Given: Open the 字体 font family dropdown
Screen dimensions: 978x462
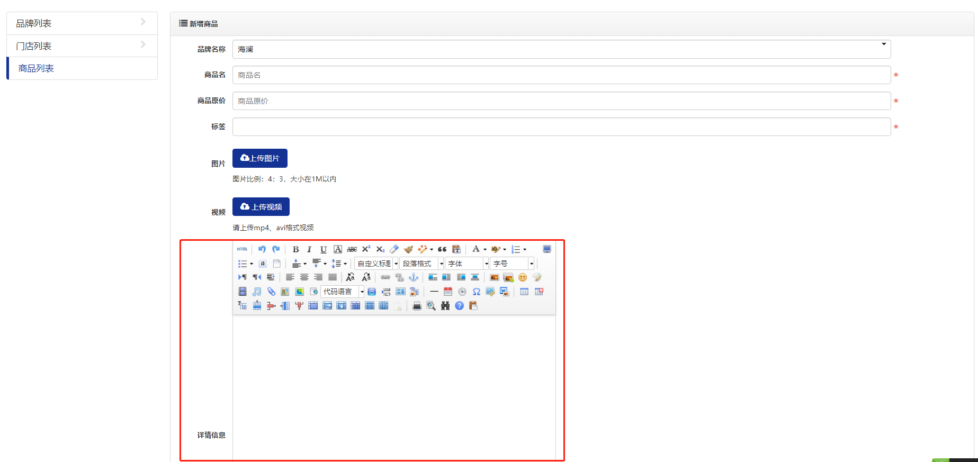Looking at the screenshot, I should tap(468, 264).
